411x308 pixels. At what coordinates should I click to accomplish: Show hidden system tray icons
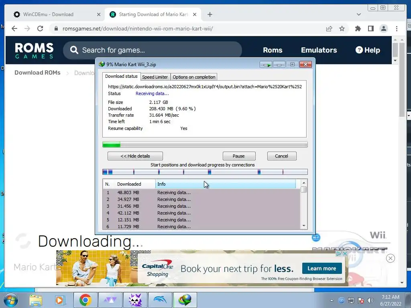332,300
